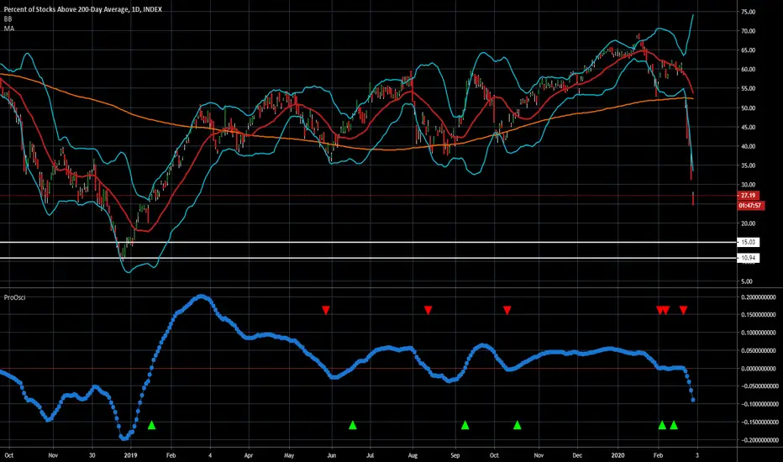This screenshot has height=462, width=783.
Task: Click the Apr label on time axis
Action: click(x=248, y=455)
